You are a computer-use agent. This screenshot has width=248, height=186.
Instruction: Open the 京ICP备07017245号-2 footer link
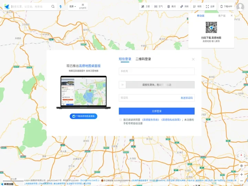click(x=90, y=180)
